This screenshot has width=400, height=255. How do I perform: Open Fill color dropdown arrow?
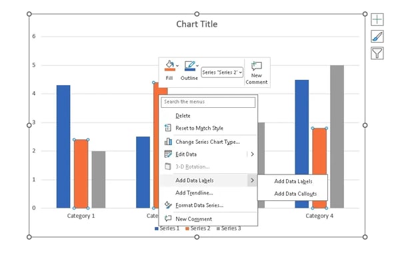point(177,66)
